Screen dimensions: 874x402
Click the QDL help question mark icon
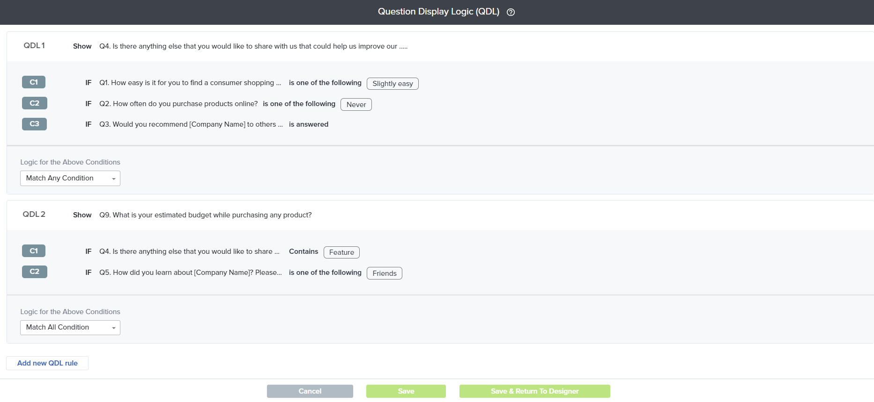(511, 12)
